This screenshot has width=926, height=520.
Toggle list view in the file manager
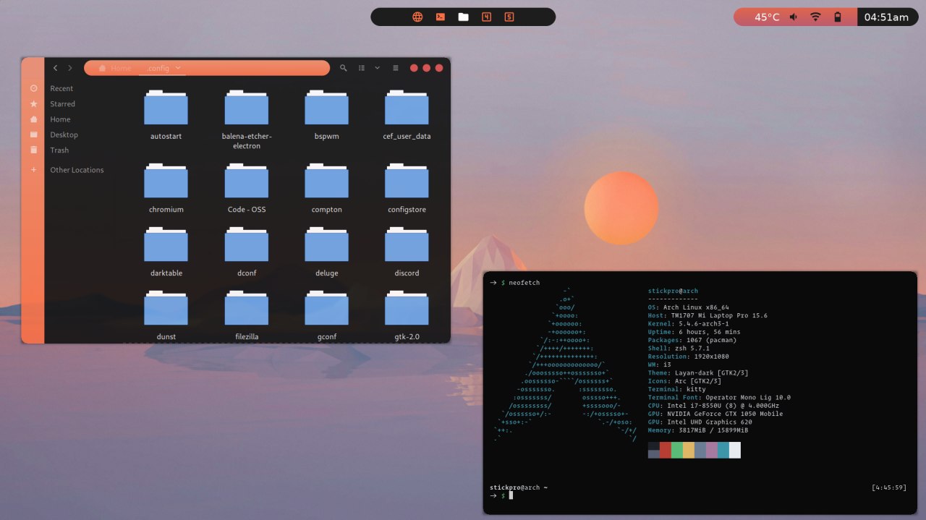click(x=362, y=68)
